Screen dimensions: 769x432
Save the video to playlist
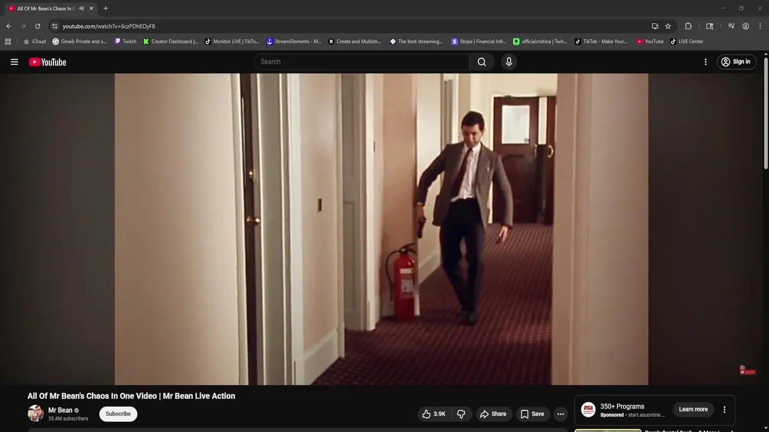tap(532, 414)
